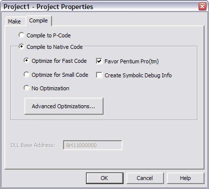209x189 pixels.
Task: Open the Advanced Optimizations dialog
Action: point(64,106)
